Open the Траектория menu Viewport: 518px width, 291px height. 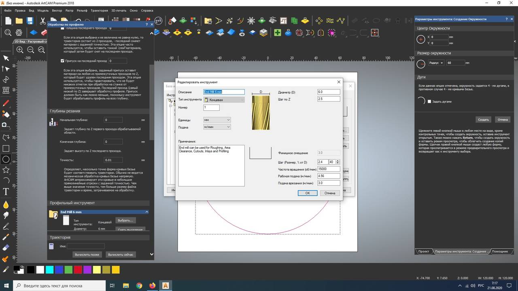(x=100, y=11)
